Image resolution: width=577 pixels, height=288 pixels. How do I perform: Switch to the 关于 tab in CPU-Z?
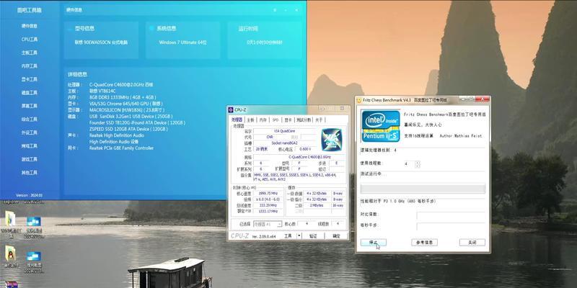coord(319,120)
